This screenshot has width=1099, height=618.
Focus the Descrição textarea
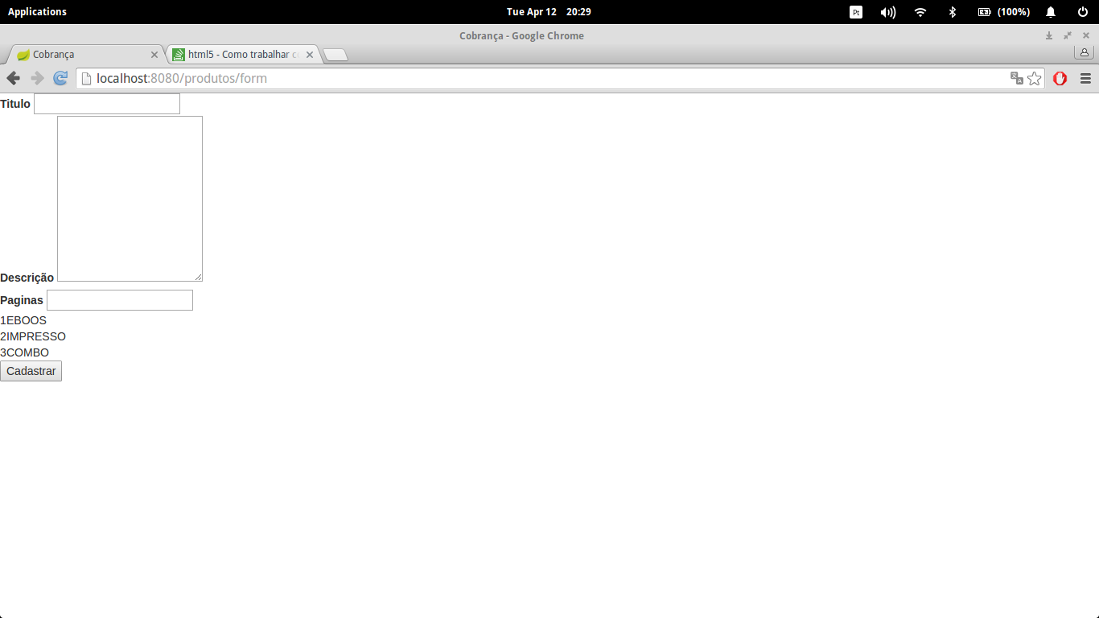click(x=130, y=199)
